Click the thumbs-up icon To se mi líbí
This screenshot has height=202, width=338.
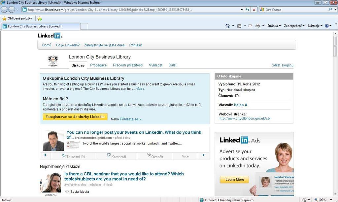(64, 155)
